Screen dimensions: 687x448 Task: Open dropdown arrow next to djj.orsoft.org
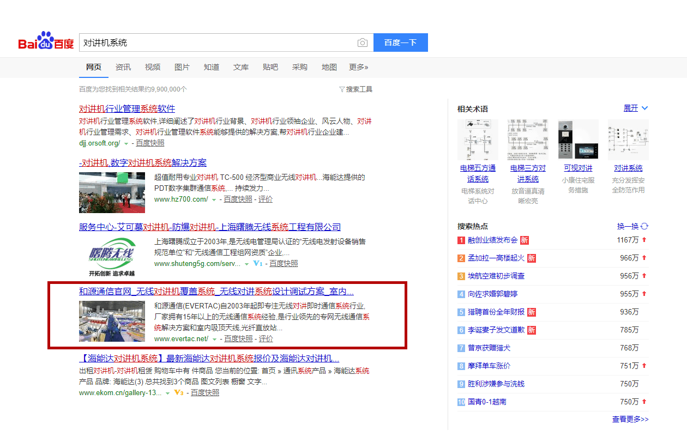(x=126, y=143)
